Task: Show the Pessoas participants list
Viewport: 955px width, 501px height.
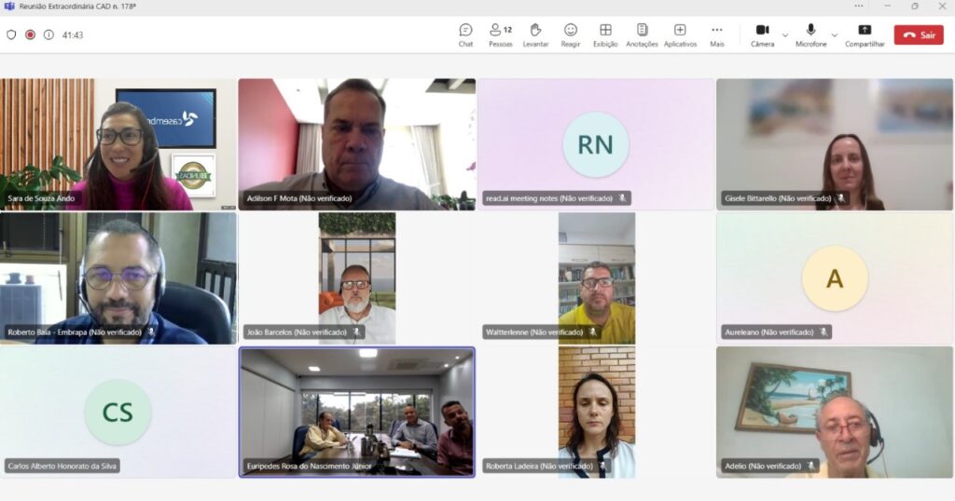Action: point(501,34)
